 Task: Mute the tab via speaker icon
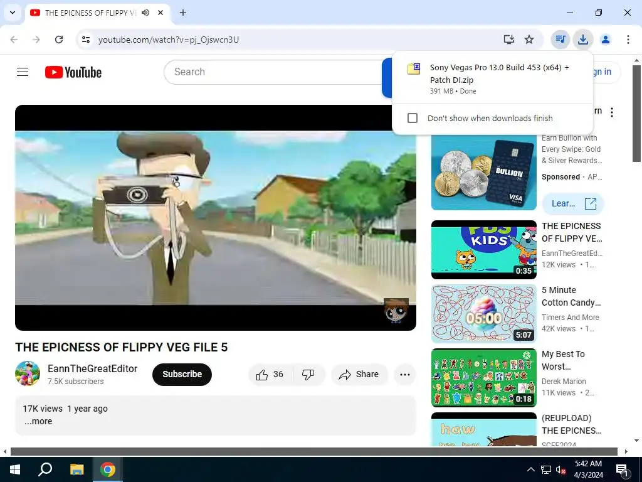coord(145,13)
